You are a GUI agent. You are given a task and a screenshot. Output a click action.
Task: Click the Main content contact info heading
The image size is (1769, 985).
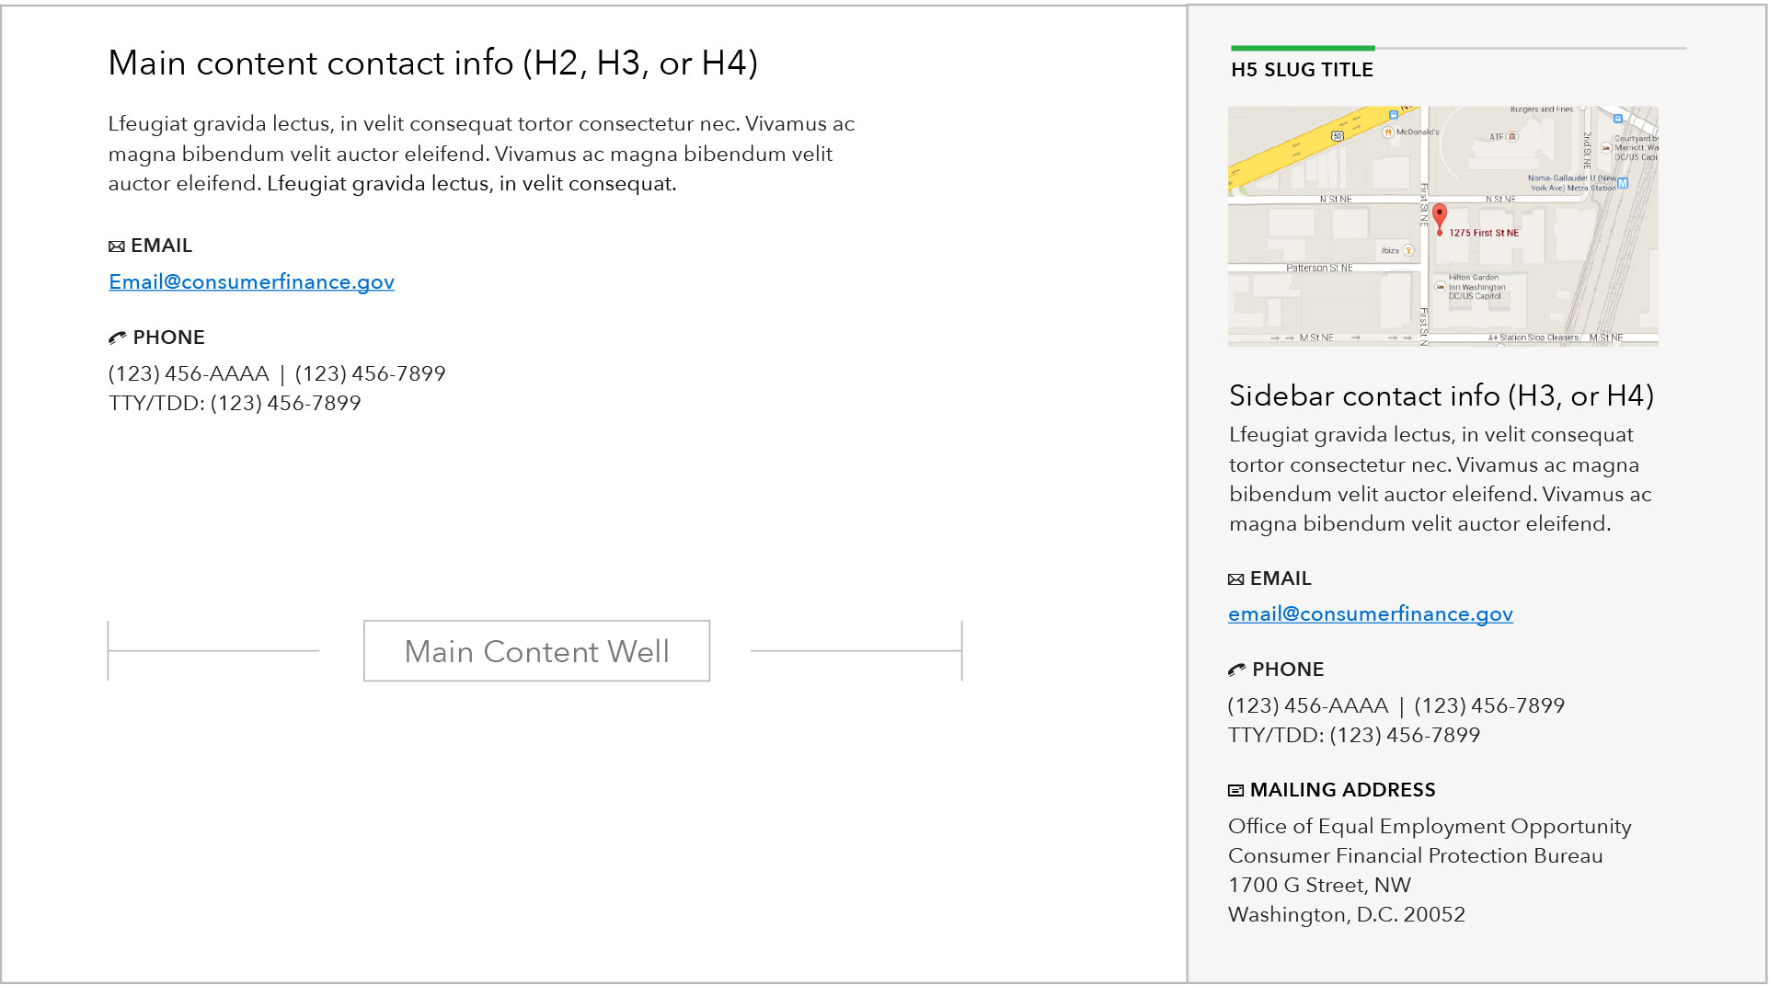click(432, 63)
